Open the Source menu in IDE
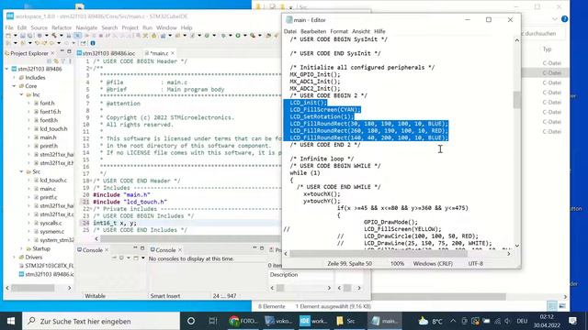 [39, 27]
